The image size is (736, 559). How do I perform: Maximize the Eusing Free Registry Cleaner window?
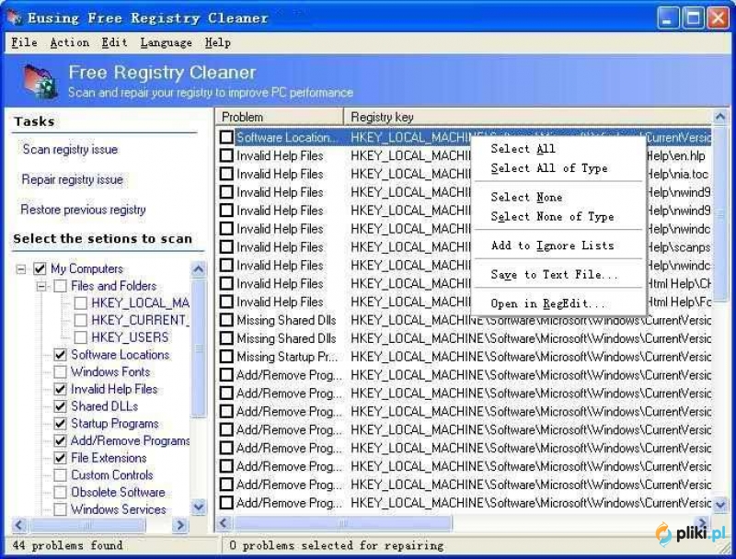coord(693,18)
